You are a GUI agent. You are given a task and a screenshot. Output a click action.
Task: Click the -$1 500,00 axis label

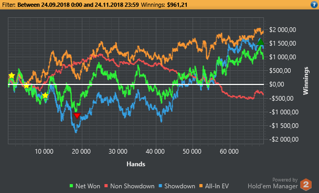tap(284, 126)
